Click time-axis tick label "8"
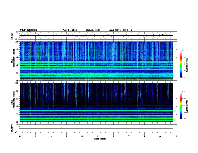The image size is (198, 153). pyautogui.click(x=144, y=136)
